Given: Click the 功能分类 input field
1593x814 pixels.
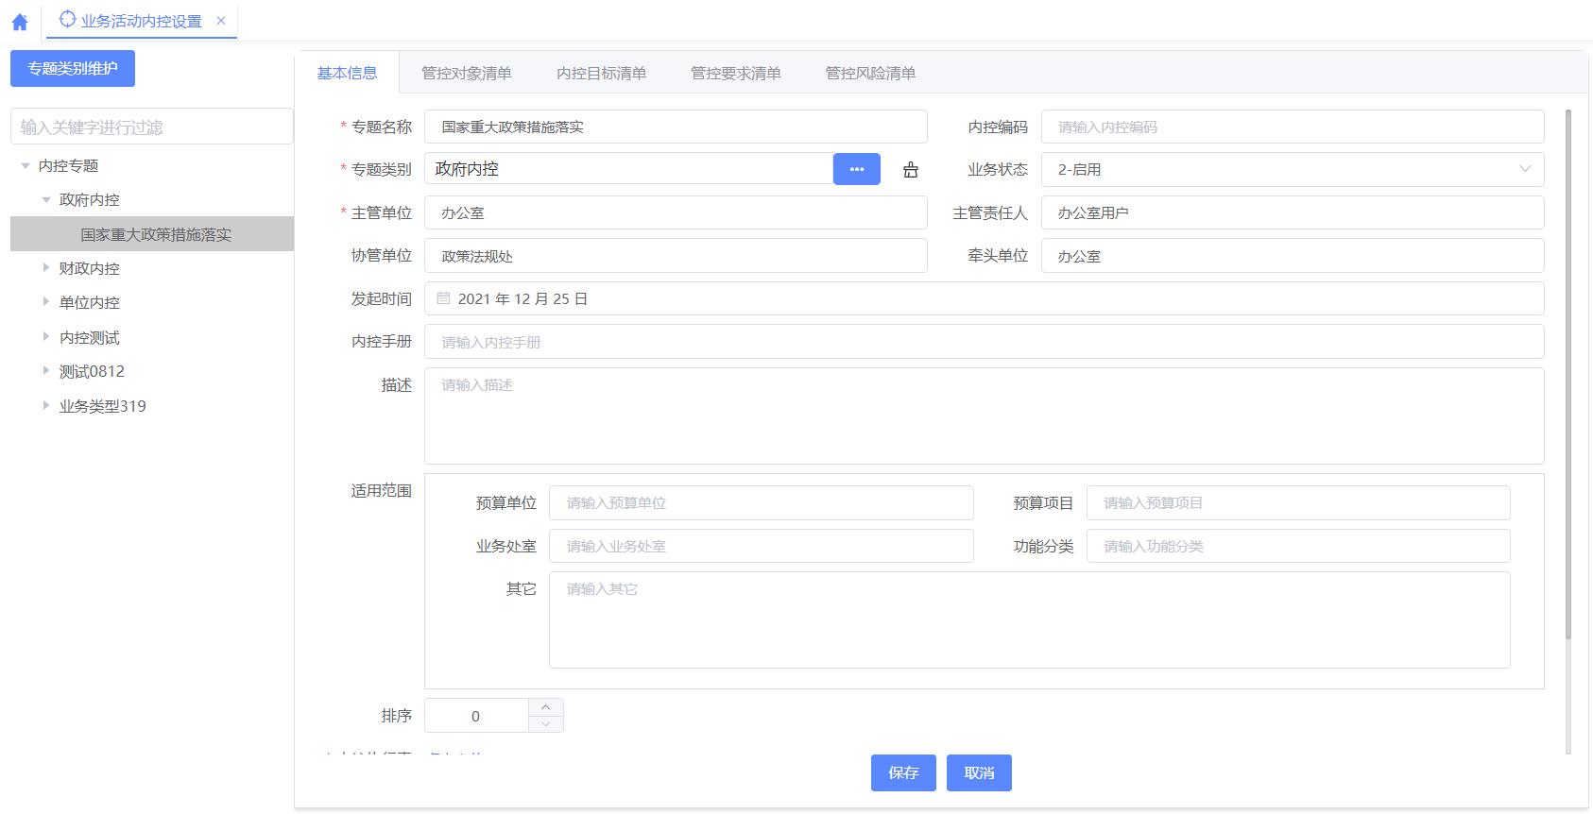Looking at the screenshot, I should click(x=1298, y=546).
